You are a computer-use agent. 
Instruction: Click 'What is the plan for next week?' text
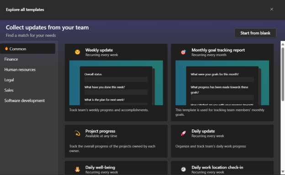pyautogui.click(x=104, y=100)
